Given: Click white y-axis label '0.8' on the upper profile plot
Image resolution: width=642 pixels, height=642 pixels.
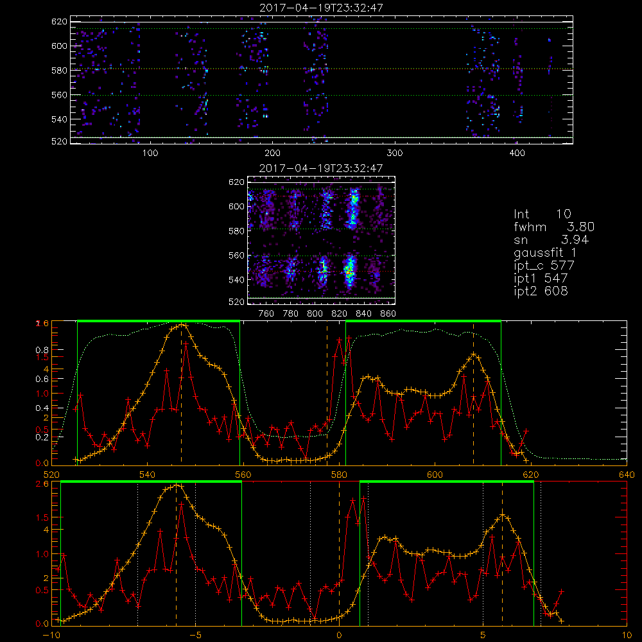Looking at the screenshot, I should coord(43,350).
